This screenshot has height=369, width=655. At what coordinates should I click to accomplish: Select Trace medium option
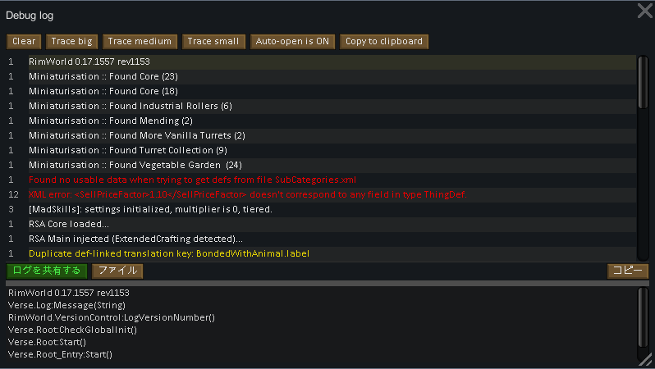[x=140, y=41]
